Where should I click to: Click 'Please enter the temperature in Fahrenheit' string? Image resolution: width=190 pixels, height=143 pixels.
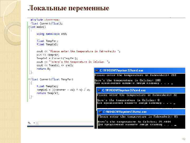point(84,51)
